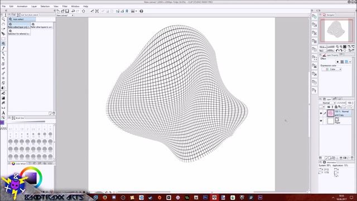Click the Navigator zoom out magnifier

[337, 47]
